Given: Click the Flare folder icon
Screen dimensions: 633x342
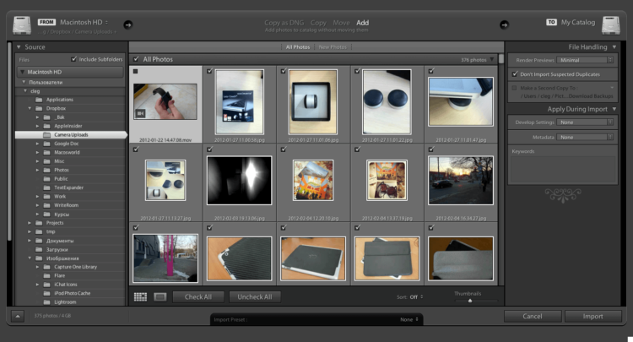Looking at the screenshot, I should 47,276.
